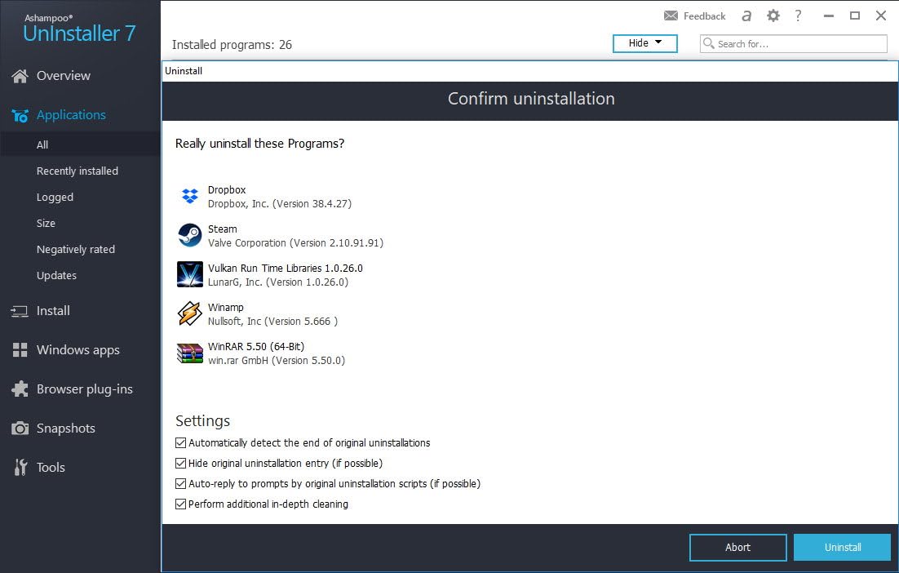Click the Dropbox program icon
The height and width of the screenshot is (573, 899).
point(190,196)
